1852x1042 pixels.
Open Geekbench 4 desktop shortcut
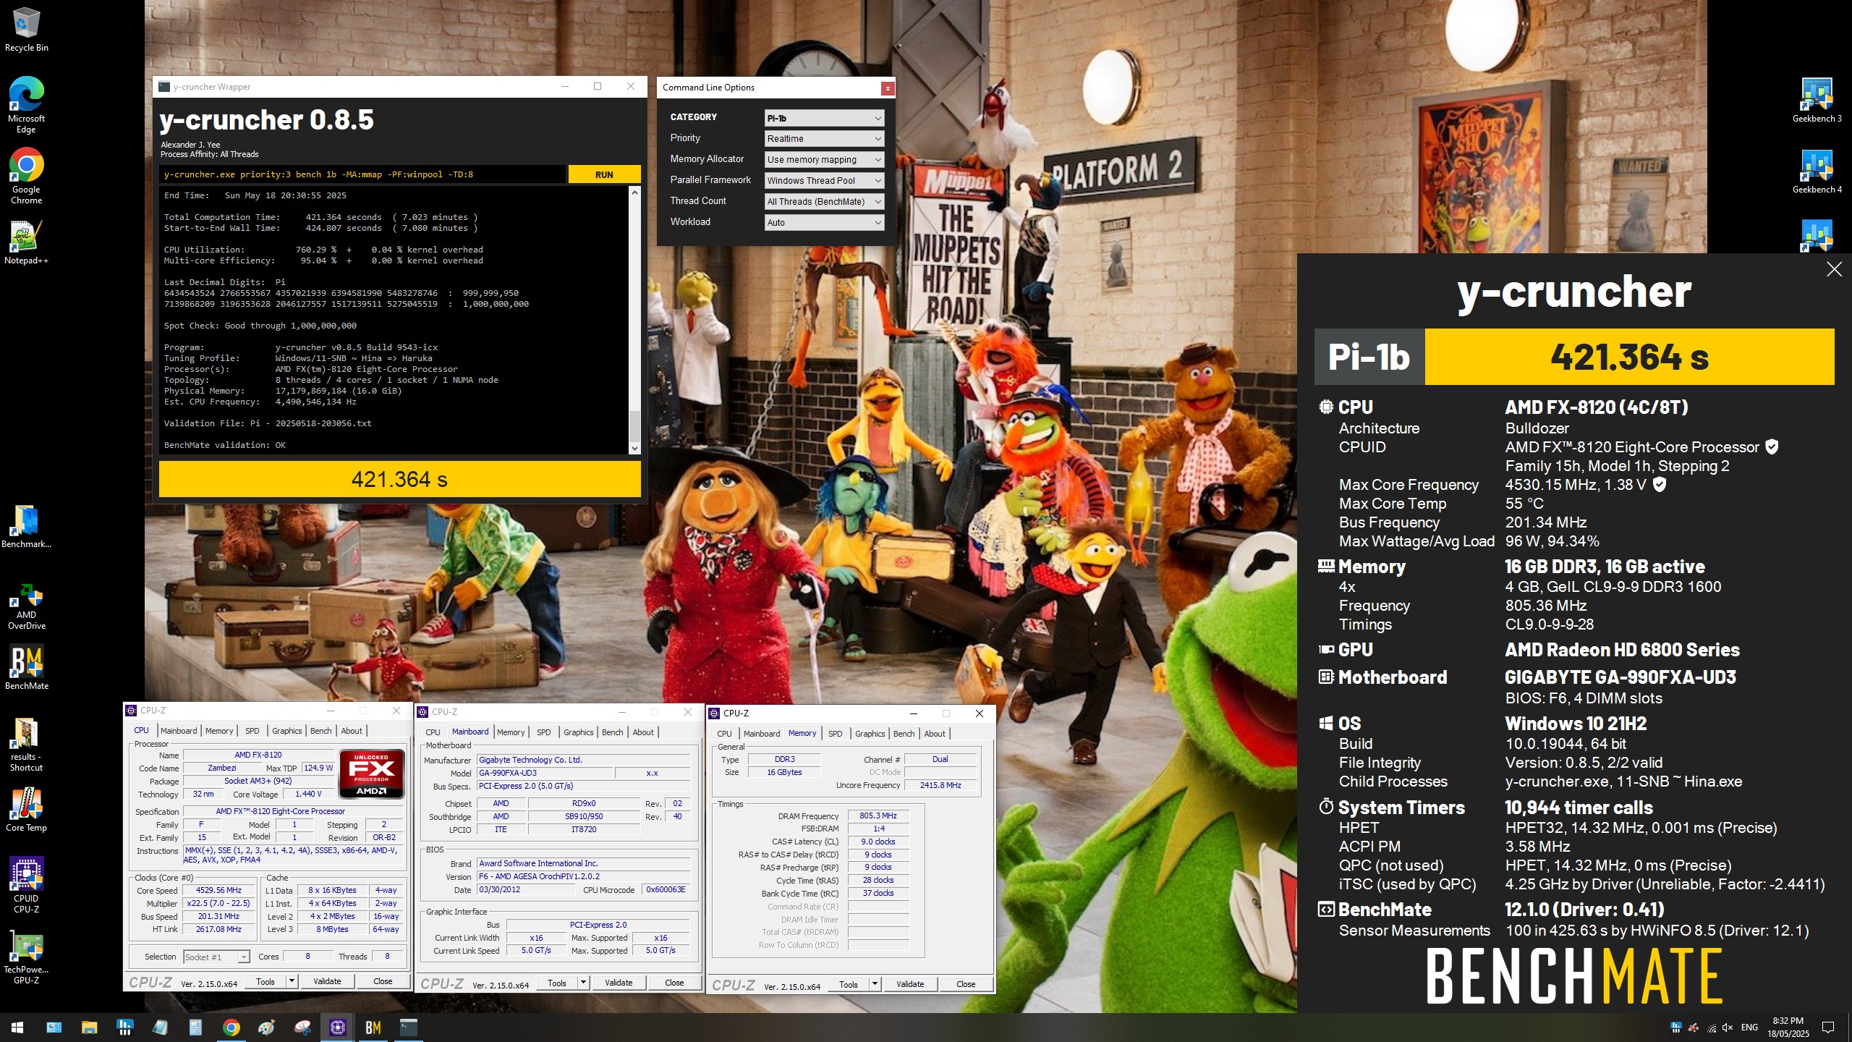(x=1817, y=171)
